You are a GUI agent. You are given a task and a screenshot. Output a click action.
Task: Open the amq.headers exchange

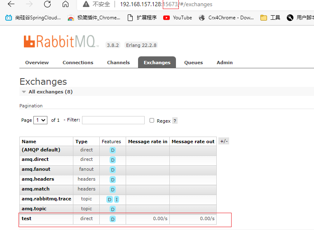[x=38, y=179]
